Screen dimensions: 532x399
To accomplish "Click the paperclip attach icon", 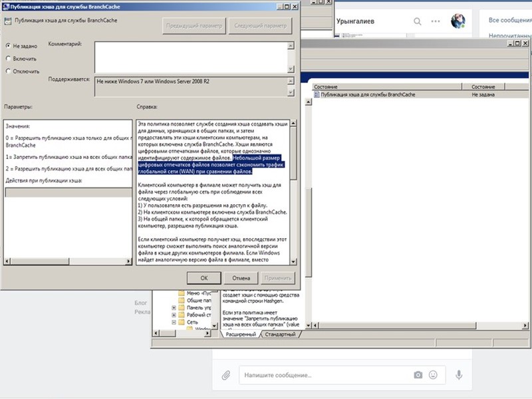I will (x=226, y=375).
